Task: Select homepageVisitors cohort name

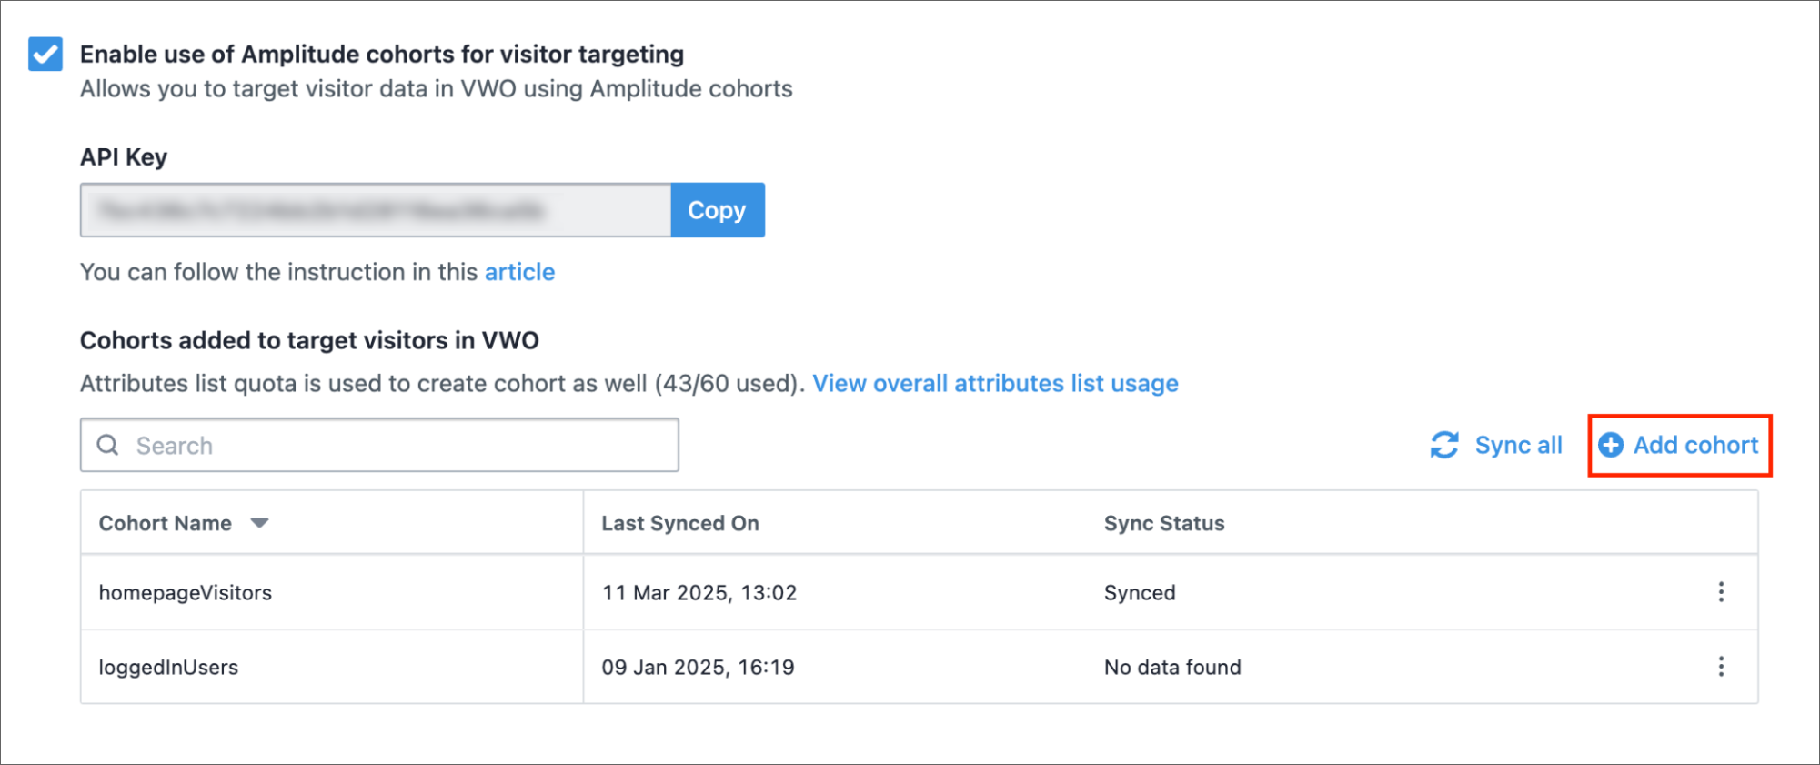Action: [x=186, y=593]
